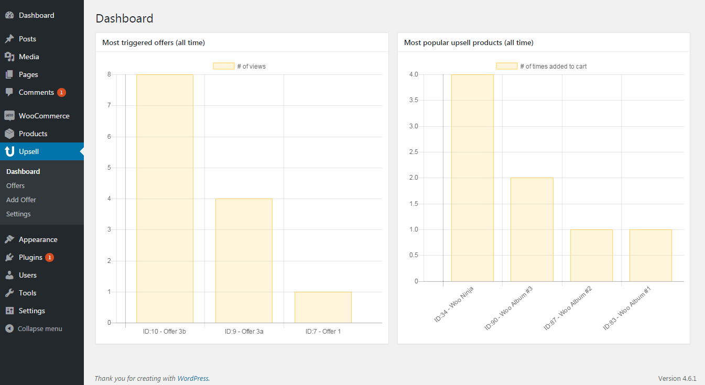Click the Pages icon in sidebar

click(x=9, y=74)
